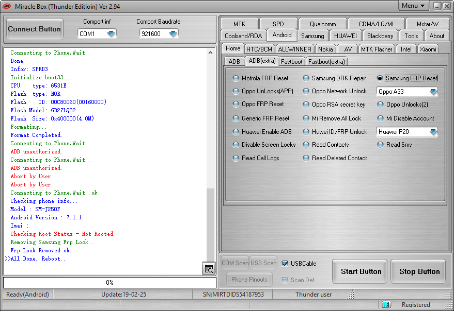Switch to the SPD tab
The height and width of the screenshot is (311, 454).
point(278,24)
